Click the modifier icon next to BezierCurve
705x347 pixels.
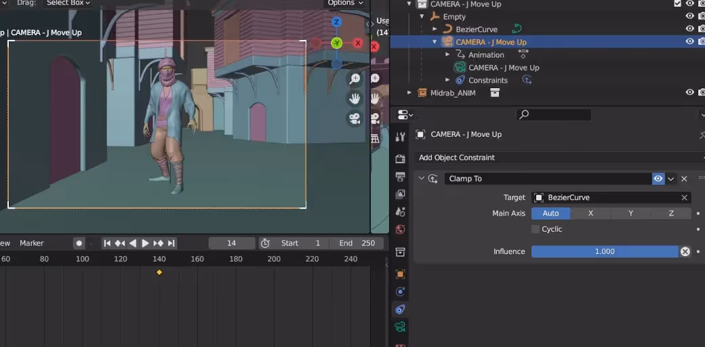point(517,29)
